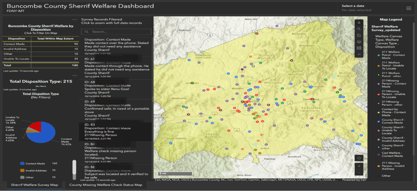Select survey record ID: 84
This screenshot has width=417, height=191.
point(115,153)
